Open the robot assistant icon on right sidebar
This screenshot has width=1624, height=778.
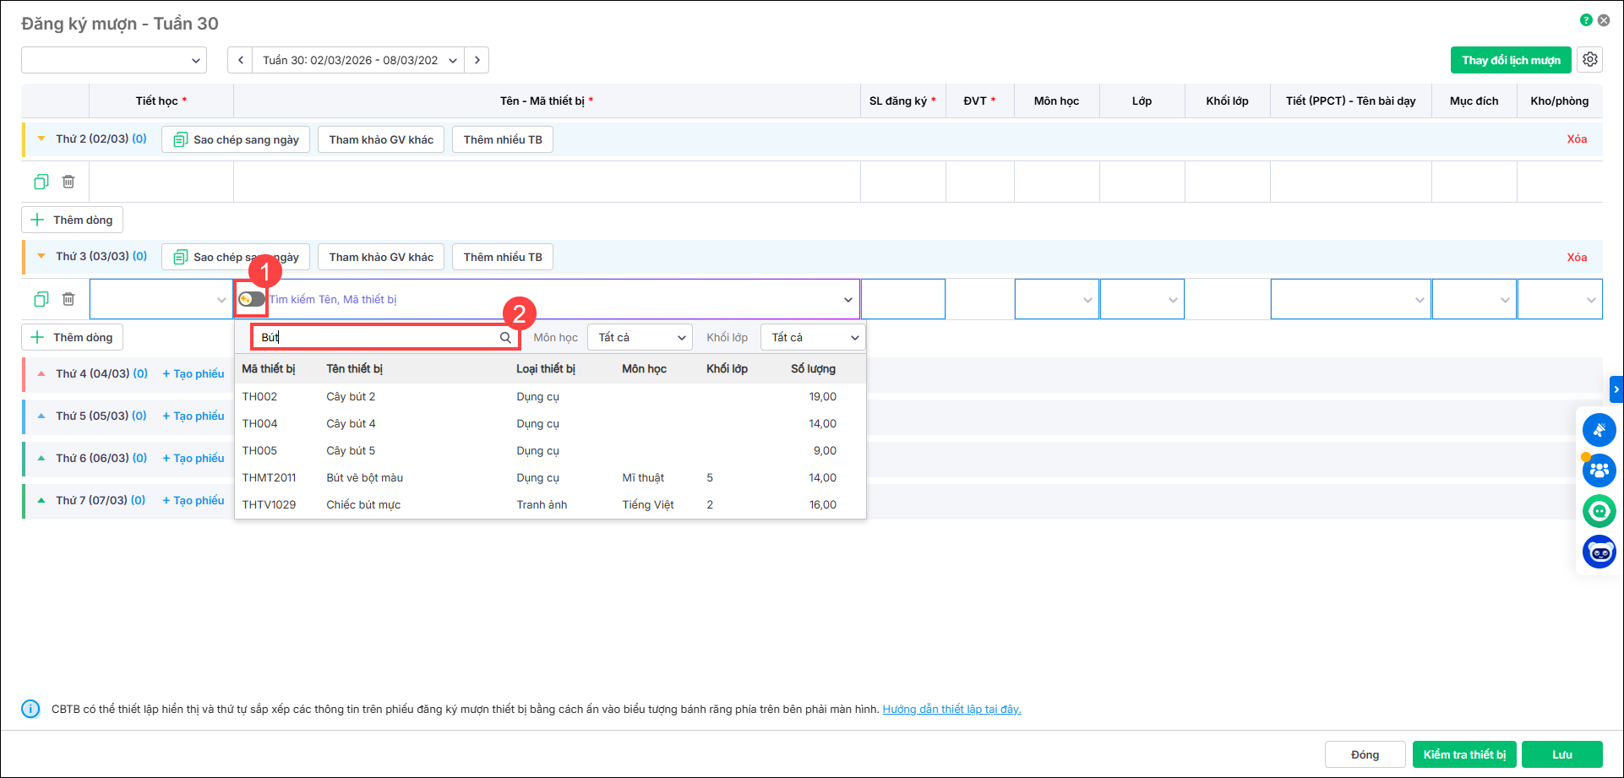tap(1599, 552)
